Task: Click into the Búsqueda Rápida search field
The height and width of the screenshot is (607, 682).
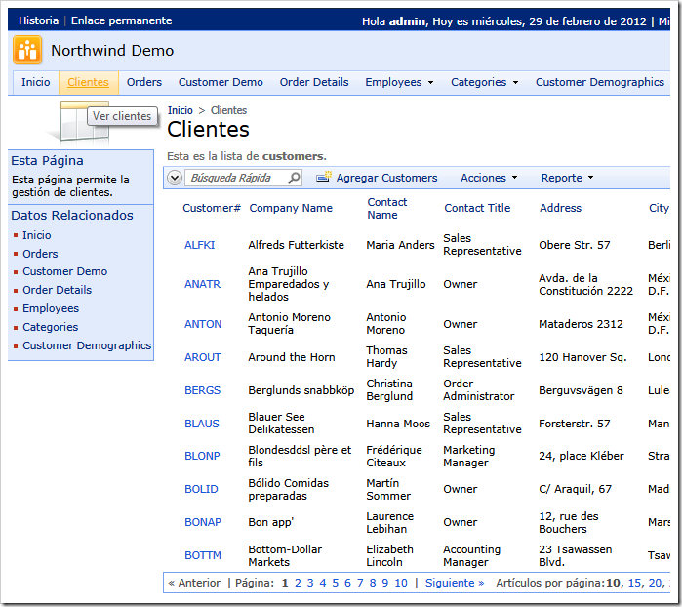Action: point(237,178)
